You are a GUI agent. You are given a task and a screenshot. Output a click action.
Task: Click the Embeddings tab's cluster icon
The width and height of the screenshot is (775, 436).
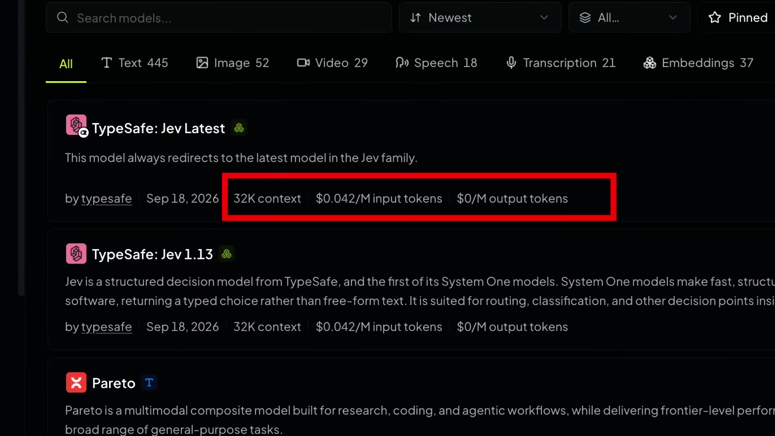pos(649,63)
